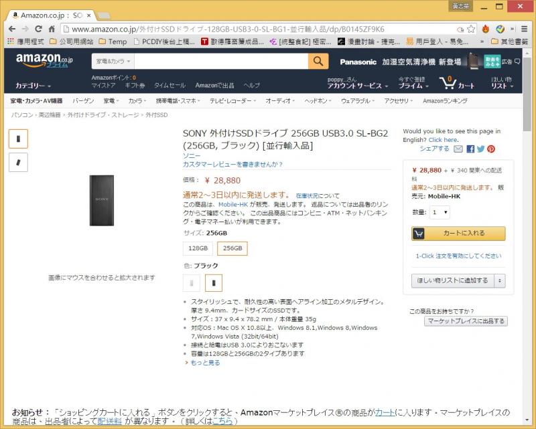Open the ギフト券 link
536x429 pixels.
(135, 86)
